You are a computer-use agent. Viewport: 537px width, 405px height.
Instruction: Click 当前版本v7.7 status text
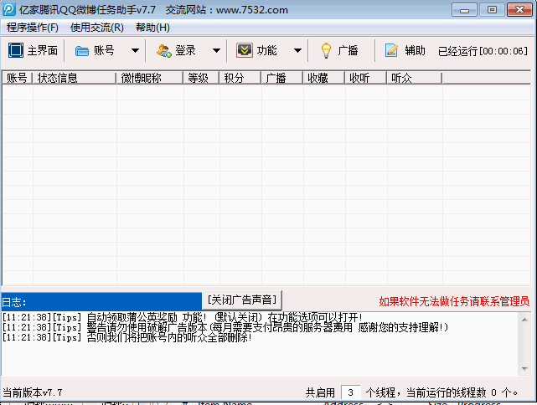33,392
